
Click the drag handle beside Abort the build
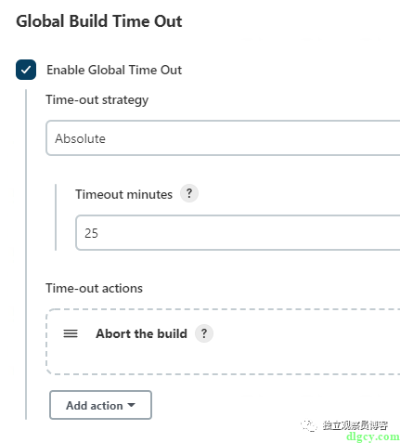pyautogui.click(x=71, y=333)
